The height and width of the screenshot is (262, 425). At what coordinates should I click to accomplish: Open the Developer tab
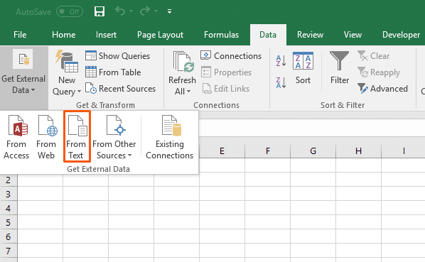(401, 35)
